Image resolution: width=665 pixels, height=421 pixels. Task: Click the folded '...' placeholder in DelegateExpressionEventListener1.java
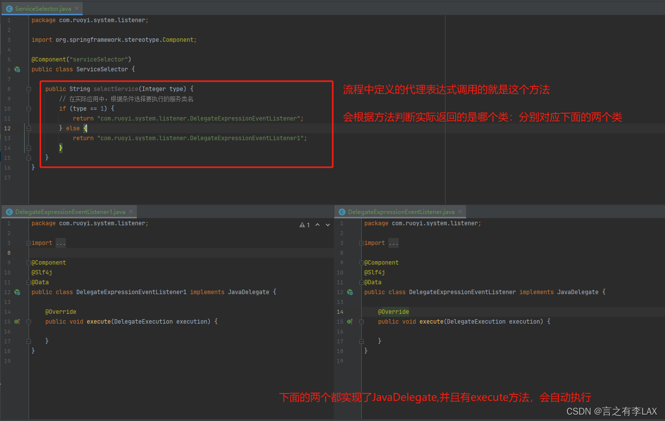[x=61, y=243]
